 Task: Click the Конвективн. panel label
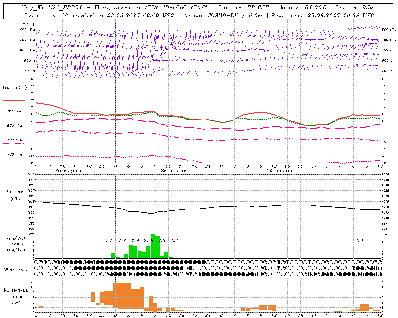pos(16,290)
